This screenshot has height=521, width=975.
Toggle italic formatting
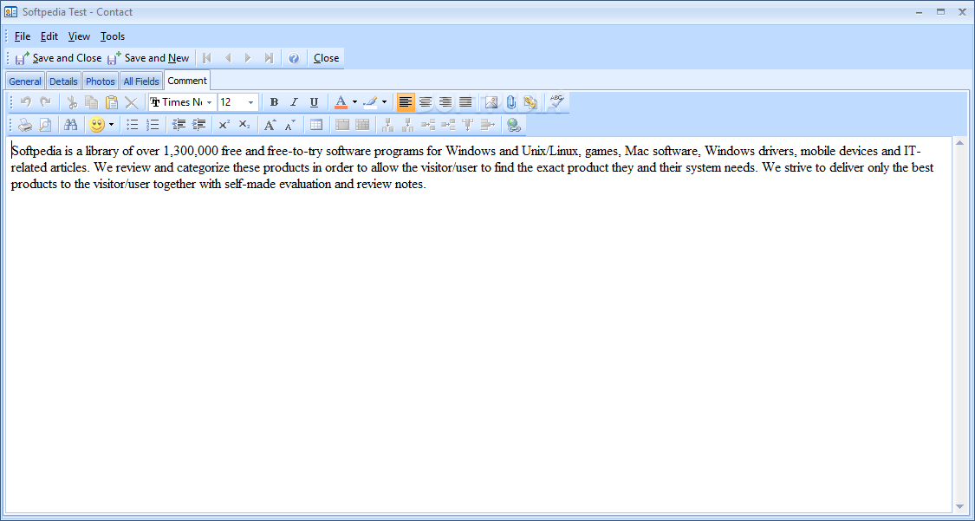(294, 102)
